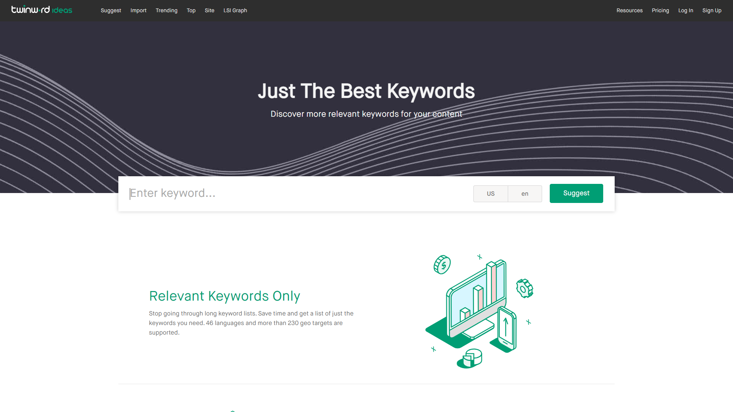Click the Import keywords icon
The width and height of the screenshot is (733, 412).
pos(138,10)
